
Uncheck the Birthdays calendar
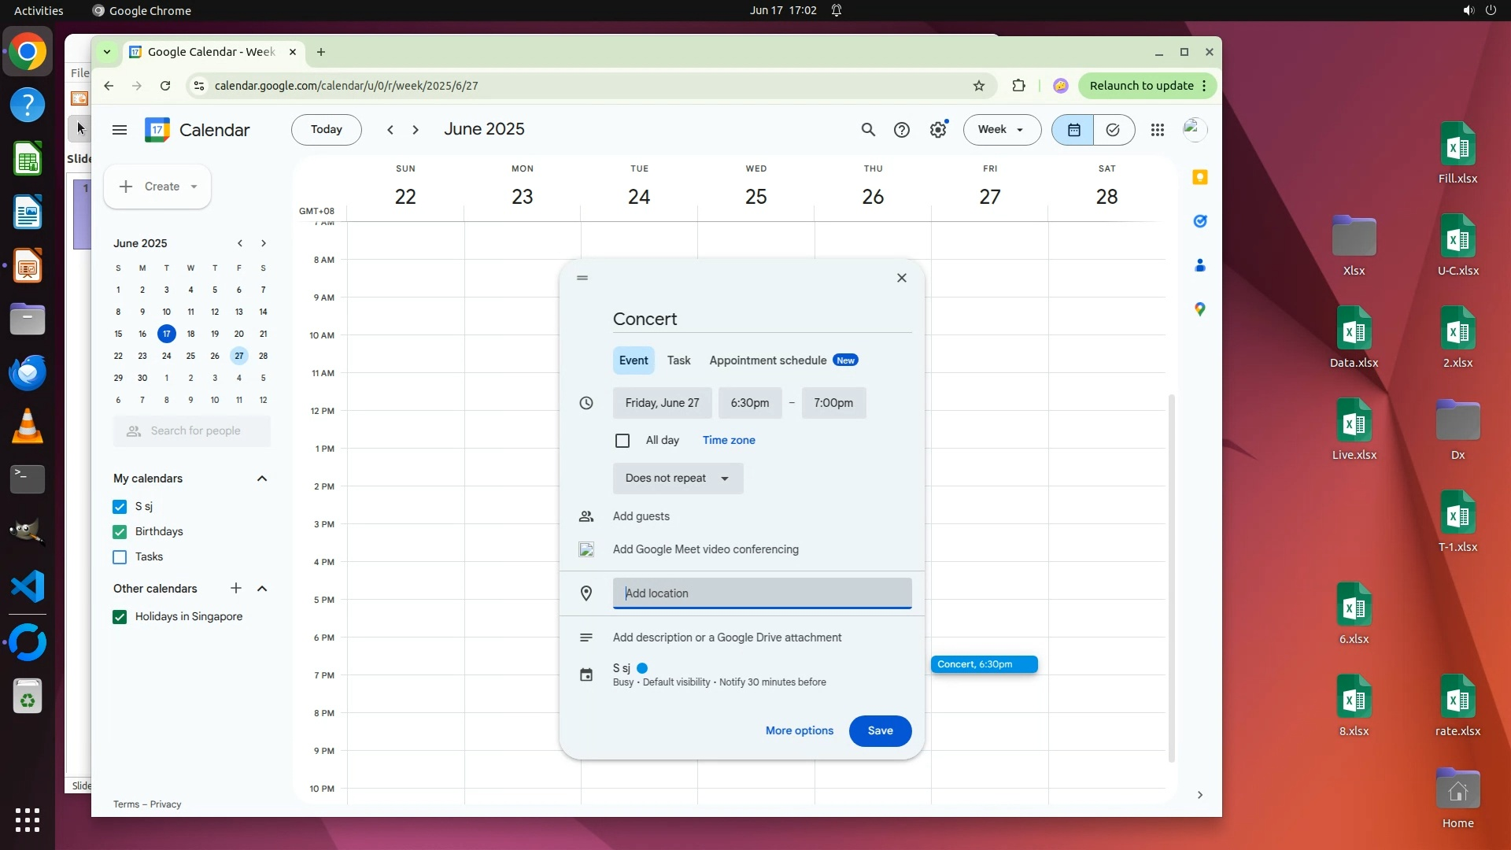[x=120, y=532]
